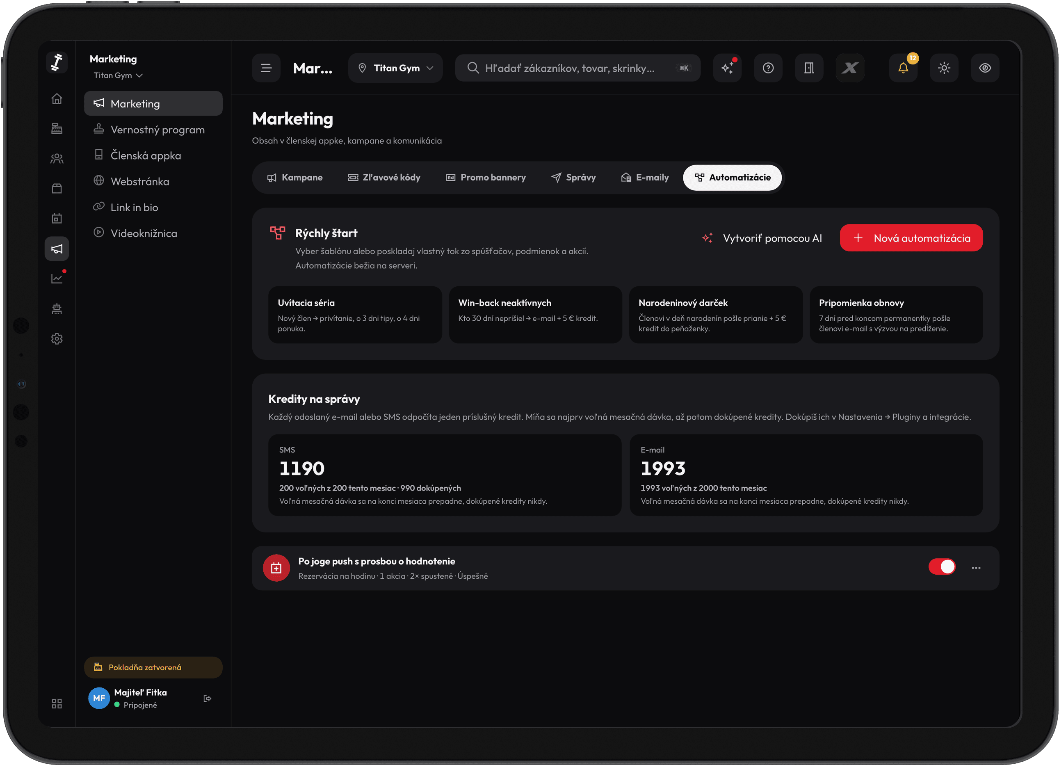Click the Pokladňa zatvorená status button
The image size is (1059, 765).
[x=153, y=667]
